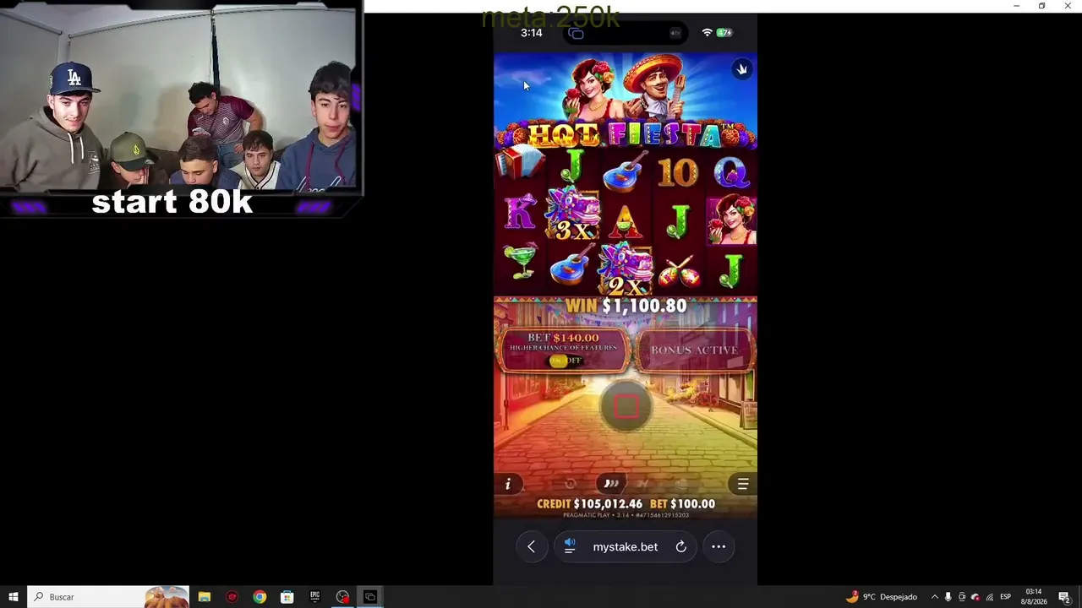Viewport: 1082px width, 608px height.
Task: Click the 3x multiplier wild symbol
Action: click(x=573, y=214)
